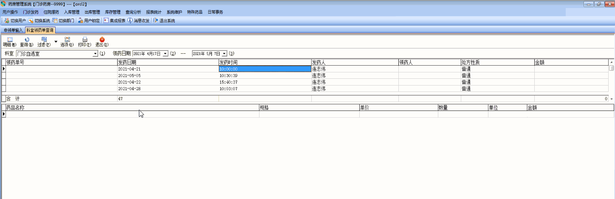
Task: Click 退出系统 to exit the system
Action: (x=164, y=20)
